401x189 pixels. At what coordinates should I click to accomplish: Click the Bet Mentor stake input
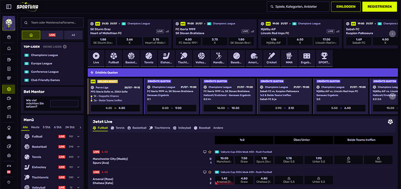(x=64, y=104)
